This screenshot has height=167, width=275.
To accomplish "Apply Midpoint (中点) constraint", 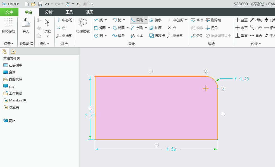I will coord(256,28).
